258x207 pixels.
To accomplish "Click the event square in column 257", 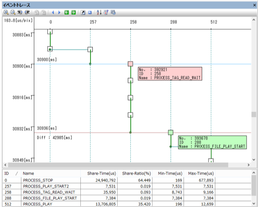I will pos(90,49).
